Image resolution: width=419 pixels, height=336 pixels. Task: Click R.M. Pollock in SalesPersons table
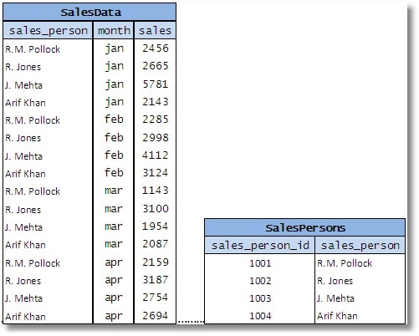pyautogui.click(x=345, y=263)
